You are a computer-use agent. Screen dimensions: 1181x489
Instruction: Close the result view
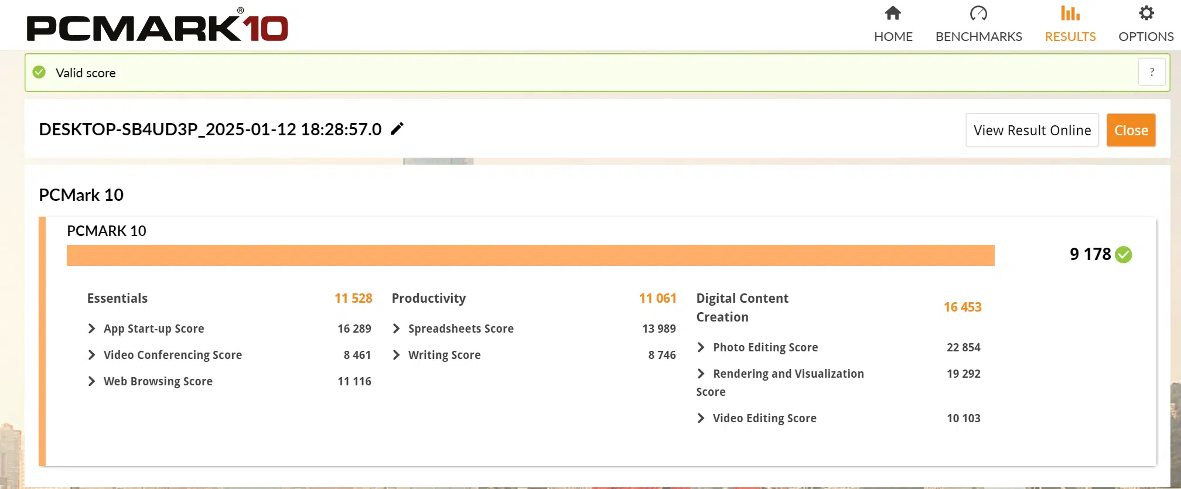[1131, 130]
